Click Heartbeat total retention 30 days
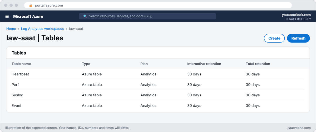Image resolution: width=316 pixels, height=132 pixels. click(253, 74)
